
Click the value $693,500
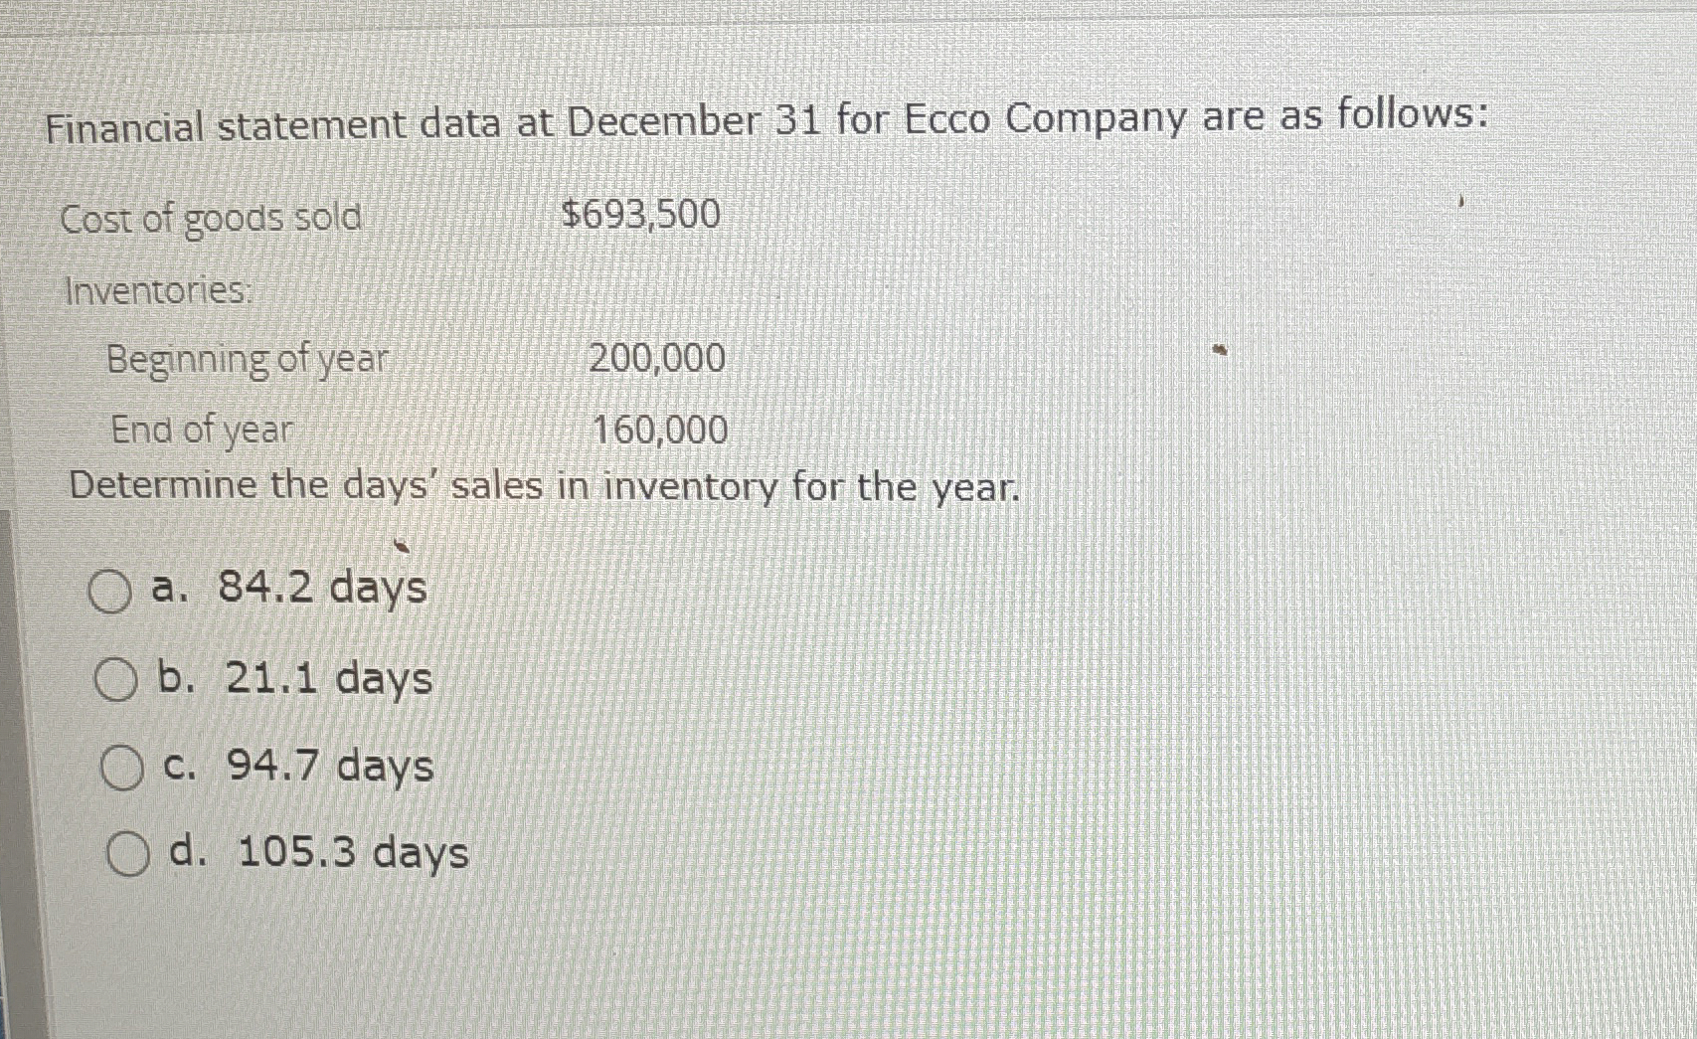tap(639, 214)
